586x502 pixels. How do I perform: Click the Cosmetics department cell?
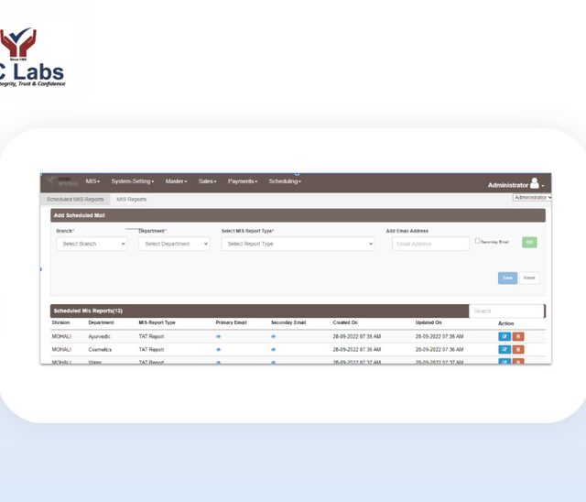click(x=100, y=350)
